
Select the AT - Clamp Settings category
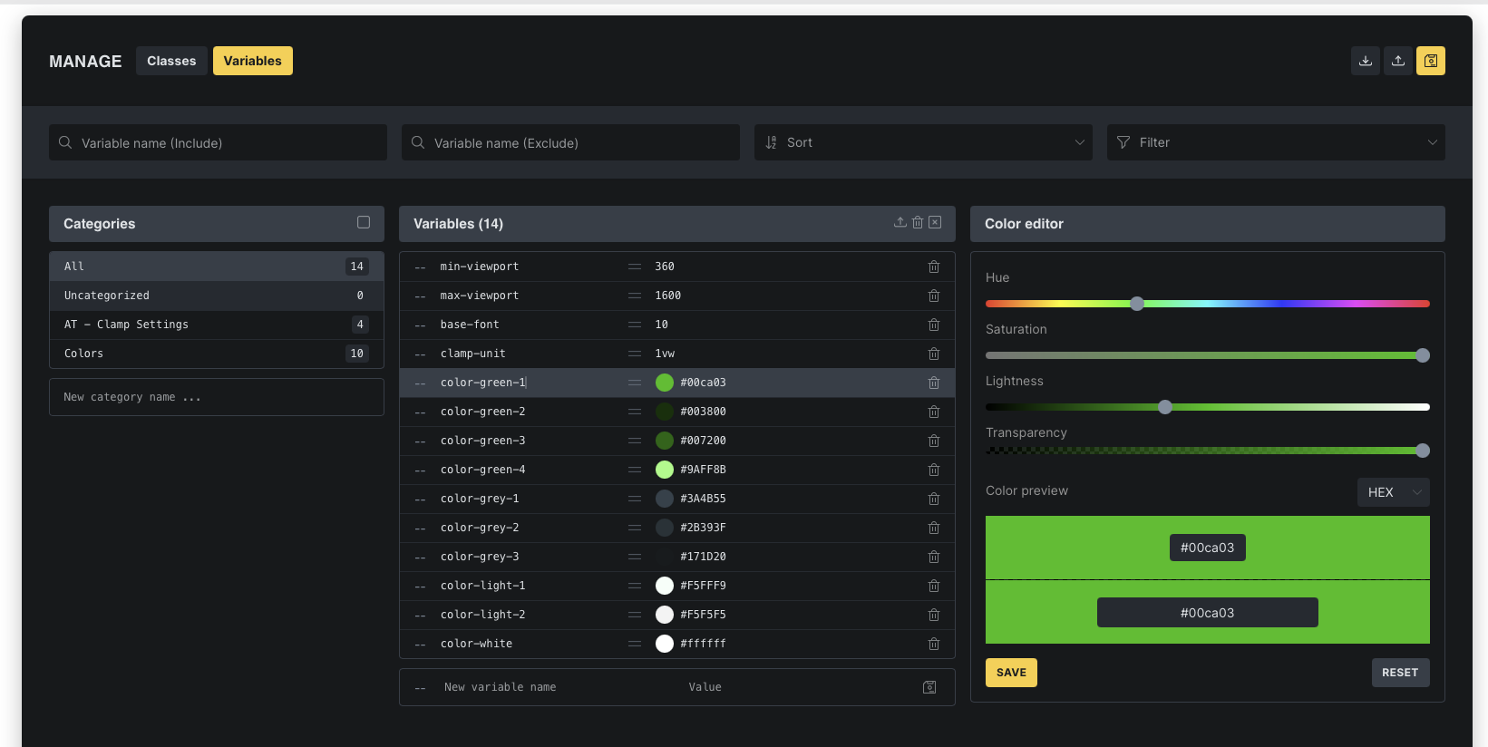pyautogui.click(x=217, y=325)
